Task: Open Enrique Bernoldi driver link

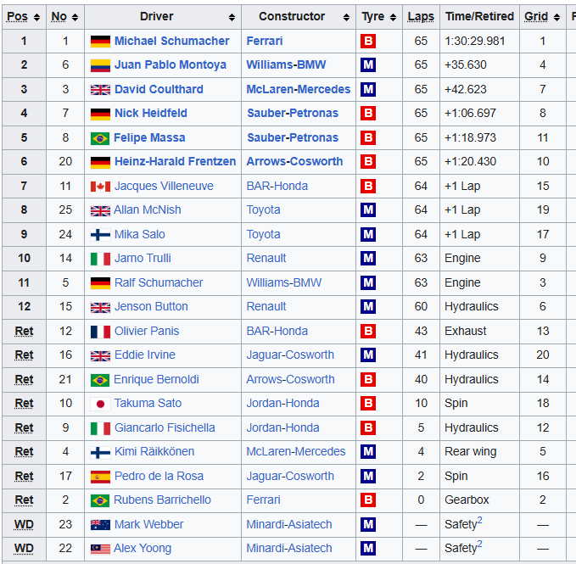Action: [156, 380]
